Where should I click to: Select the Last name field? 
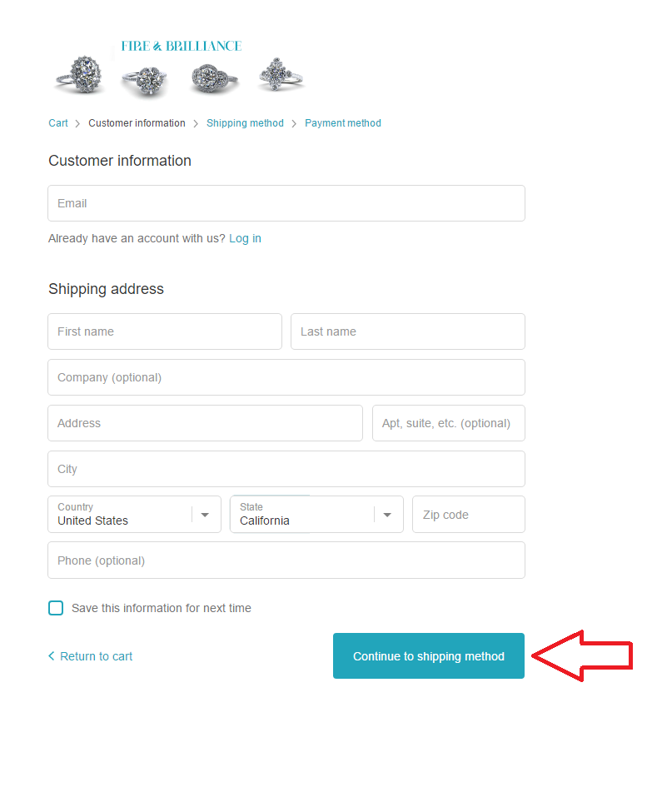tap(408, 331)
